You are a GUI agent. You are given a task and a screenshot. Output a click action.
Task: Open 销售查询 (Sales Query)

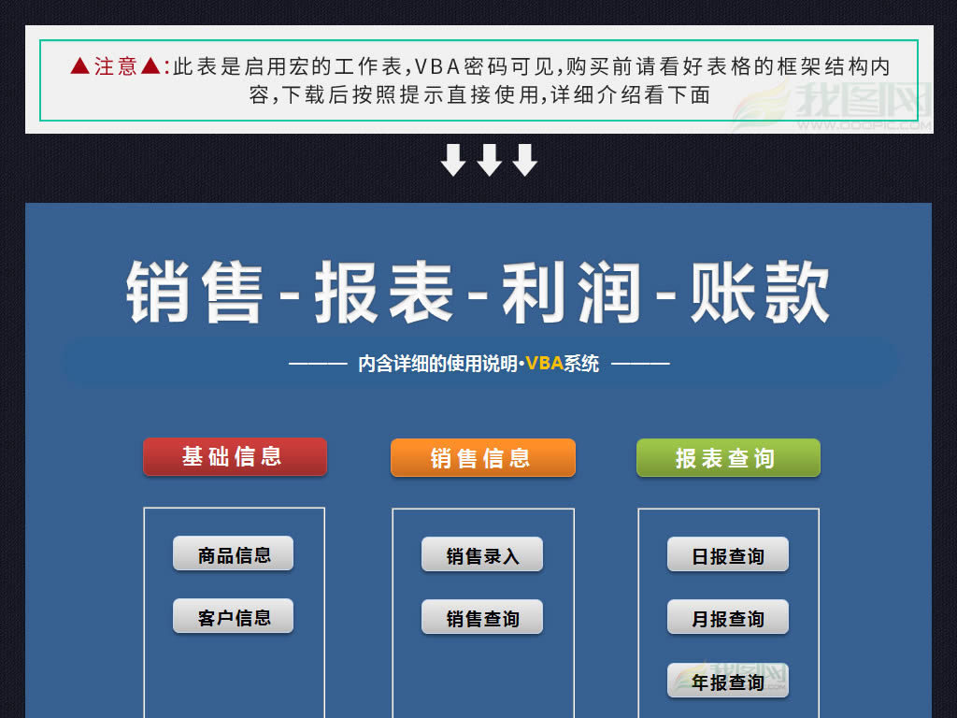(482, 616)
